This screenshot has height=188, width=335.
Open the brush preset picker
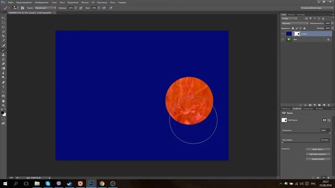15,8
